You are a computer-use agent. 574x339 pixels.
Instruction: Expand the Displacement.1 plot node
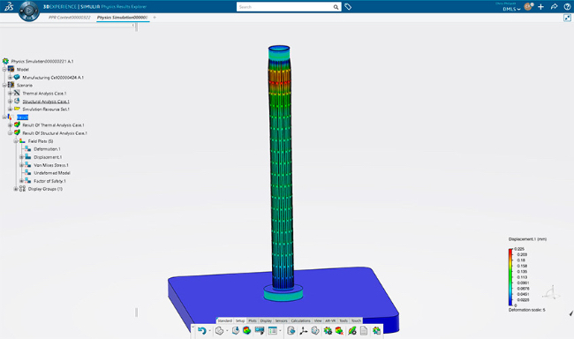(21, 157)
